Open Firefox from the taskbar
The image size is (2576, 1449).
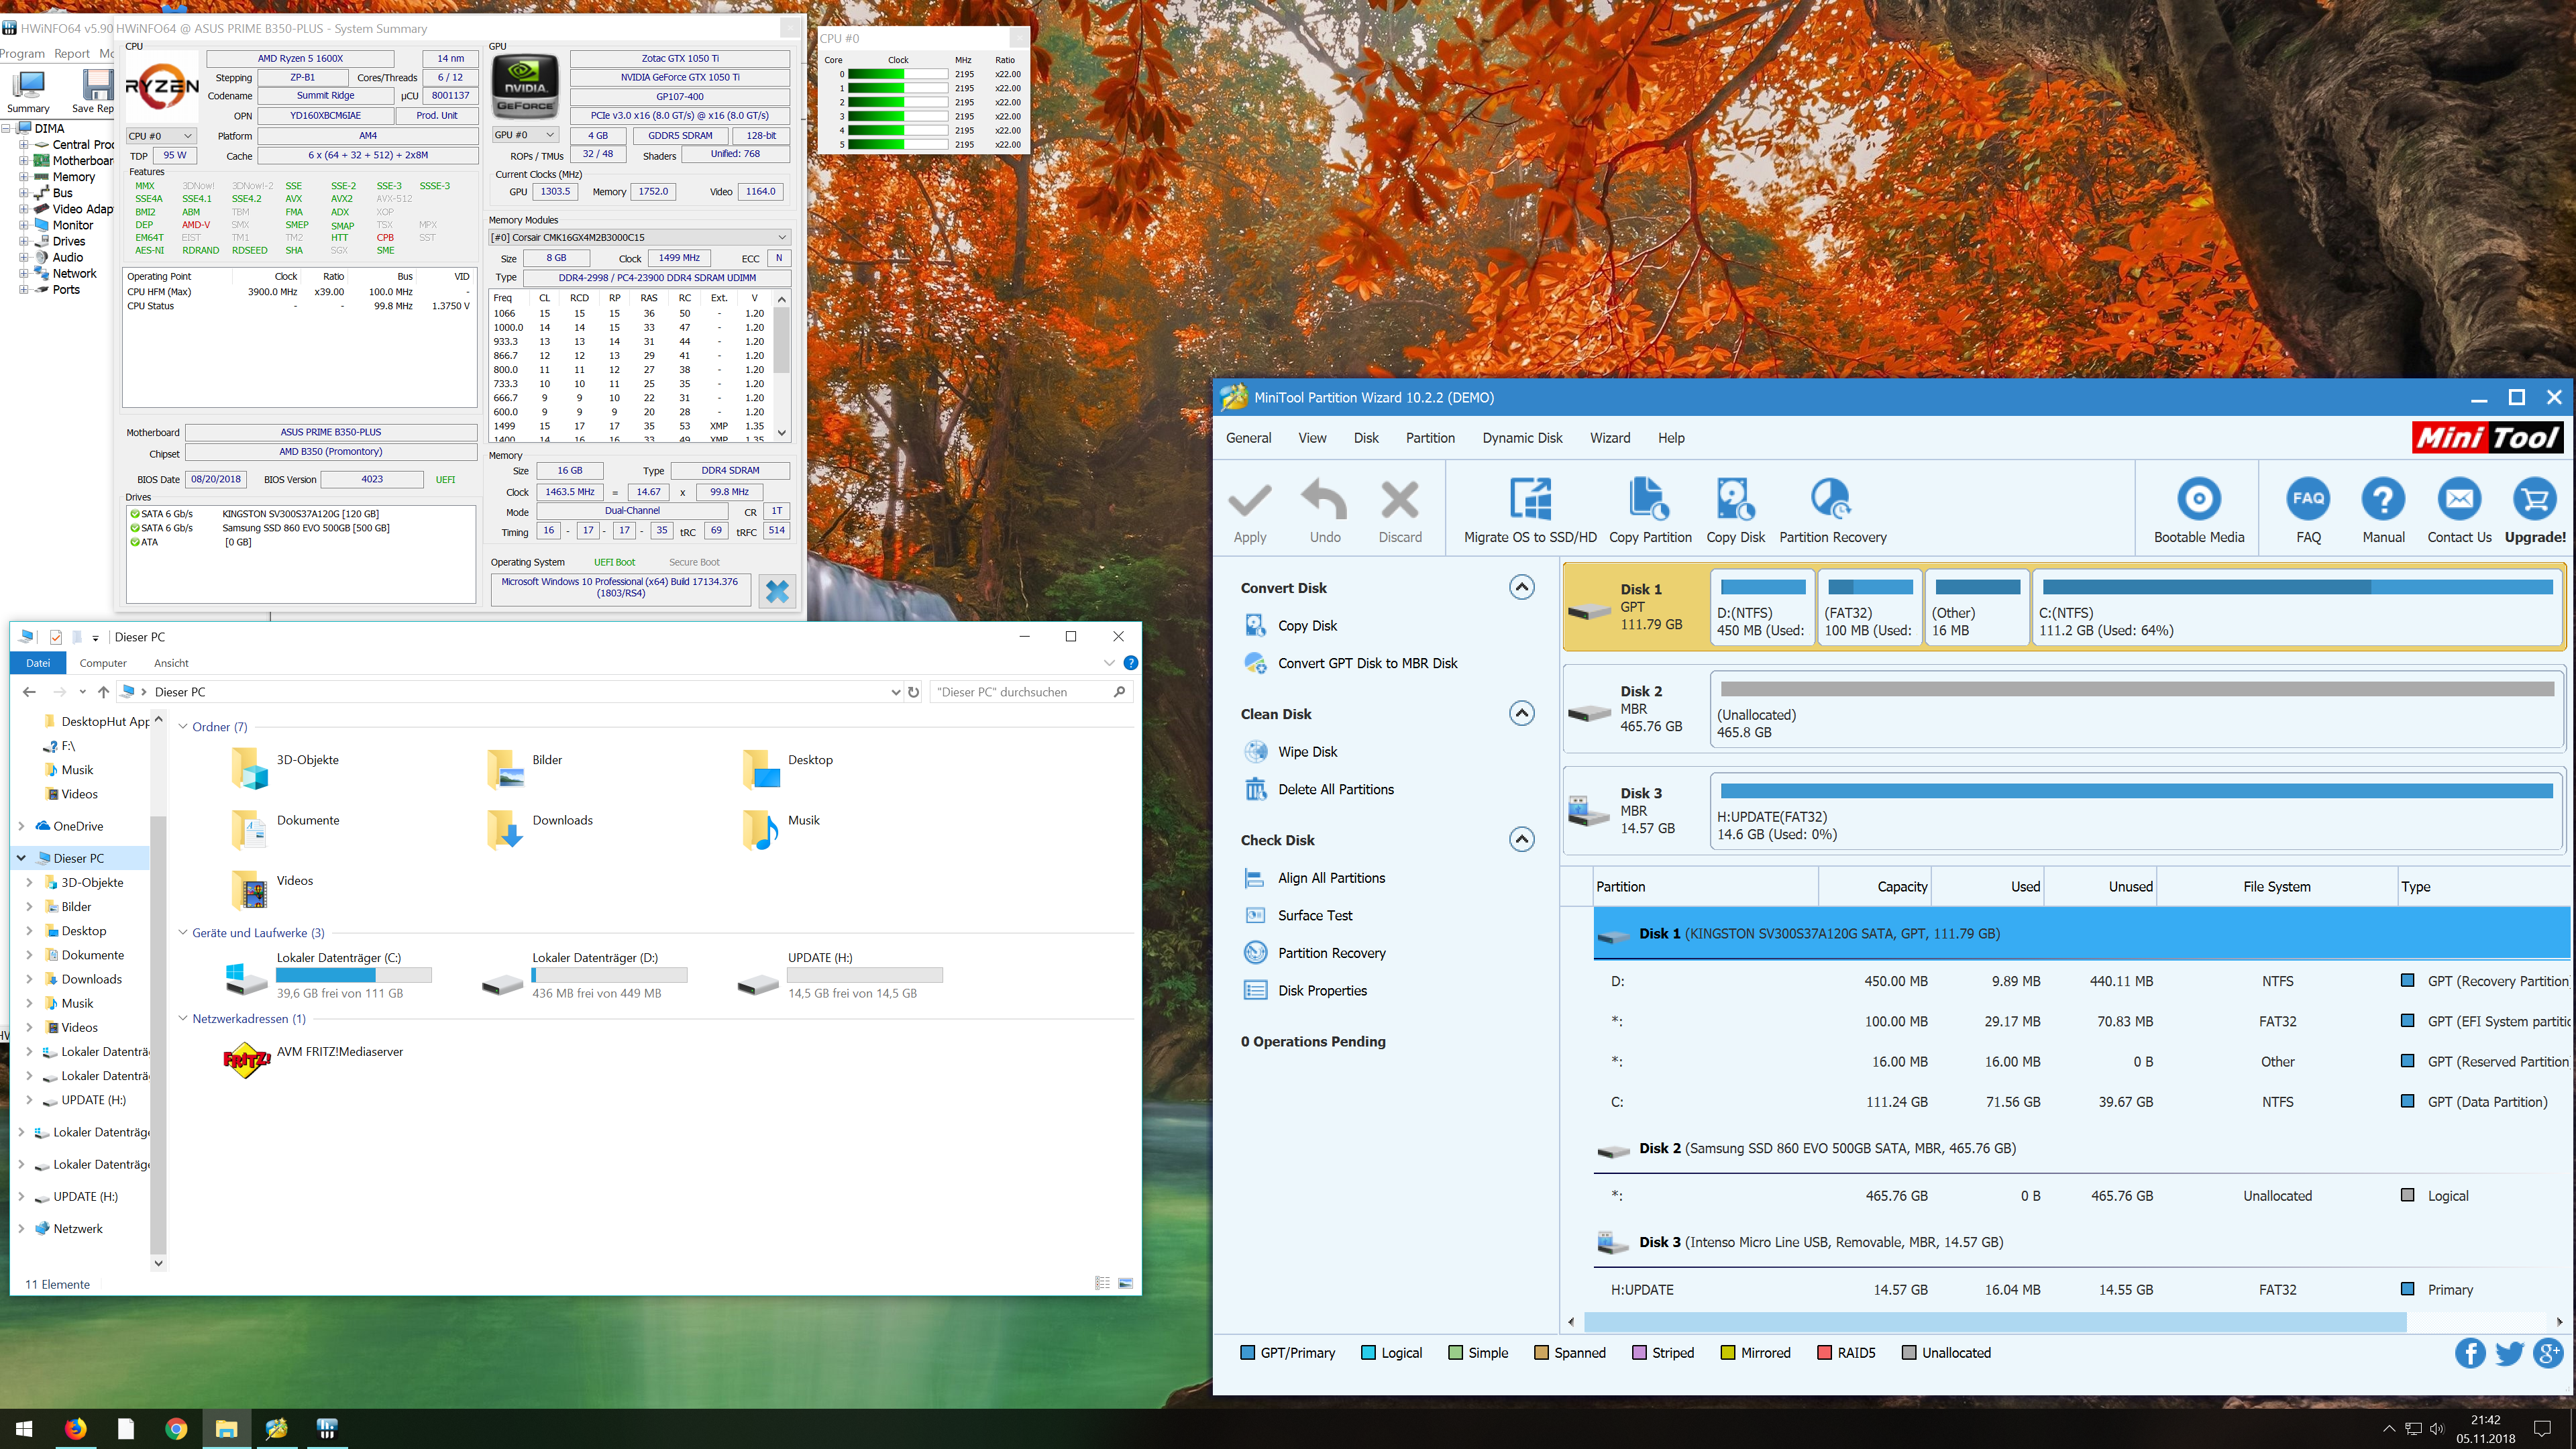[75, 1428]
